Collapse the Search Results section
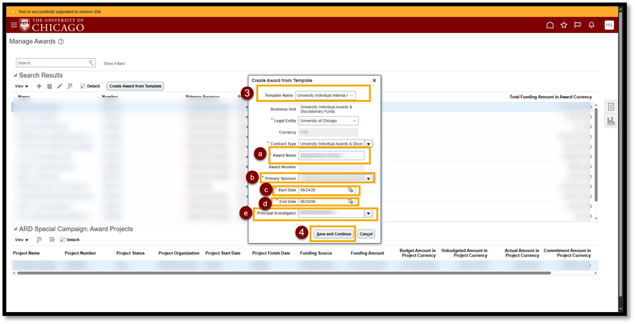This screenshot has height=324, width=635. click(15, 76)
